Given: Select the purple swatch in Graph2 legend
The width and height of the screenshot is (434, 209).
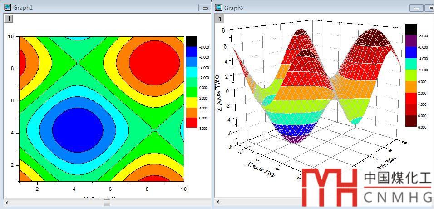Looking at the screenshot, I should [x=410, y=40].
